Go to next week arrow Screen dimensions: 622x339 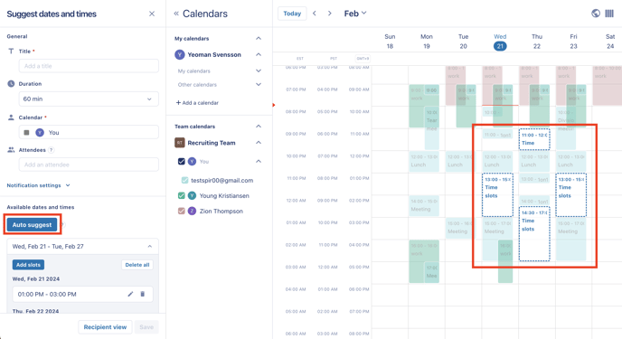330,14
